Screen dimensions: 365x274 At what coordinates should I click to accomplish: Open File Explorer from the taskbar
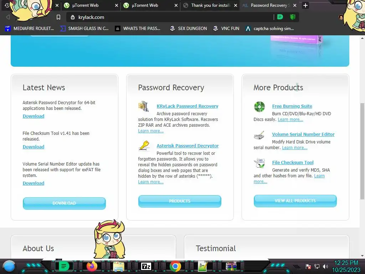[118, 266]
